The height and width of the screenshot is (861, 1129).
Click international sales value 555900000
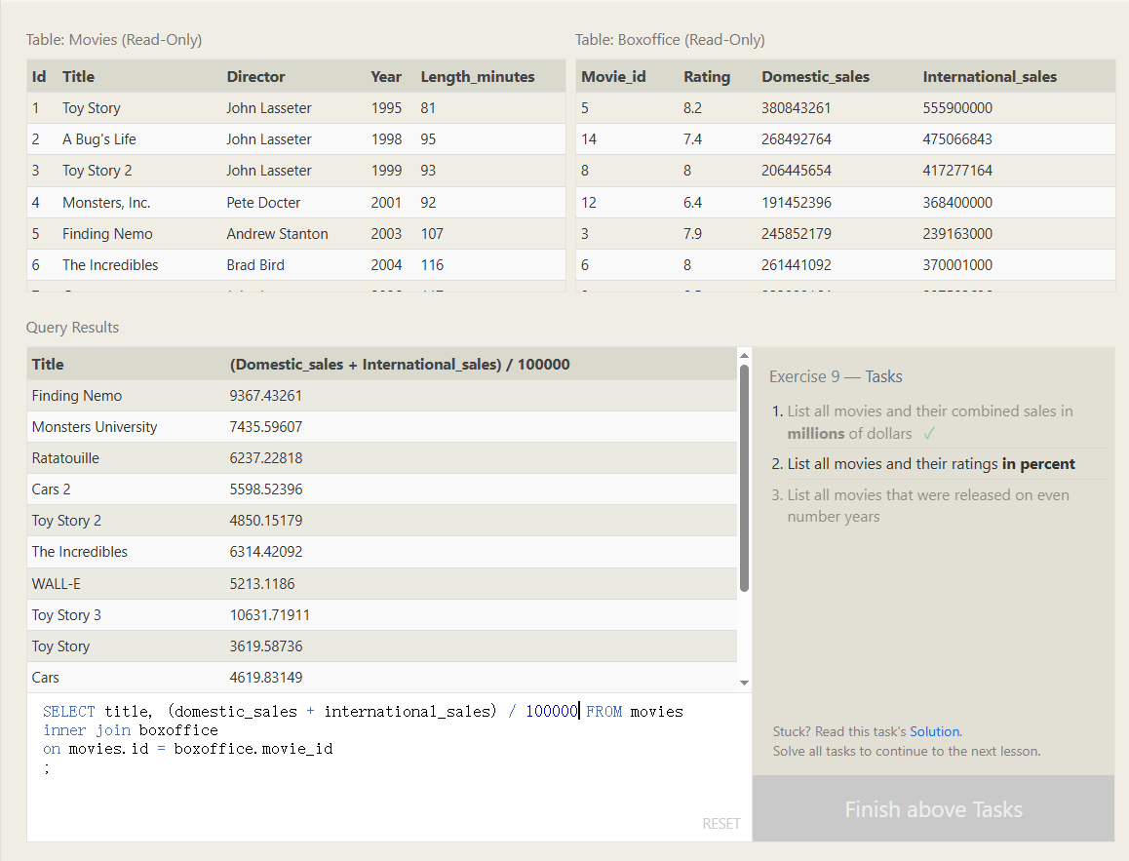[x=957, y=108]
